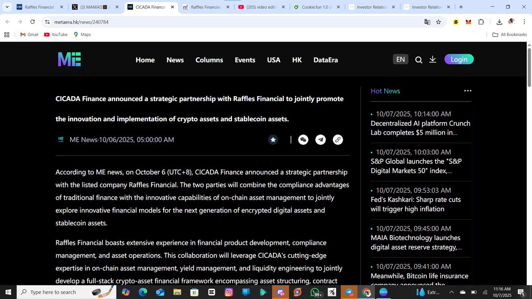Image resolution: width=532 pixels, height=299 pixels.
Task: Open Telegram from the taskbar
Action: pyautogui.click(x=349, y=292)
